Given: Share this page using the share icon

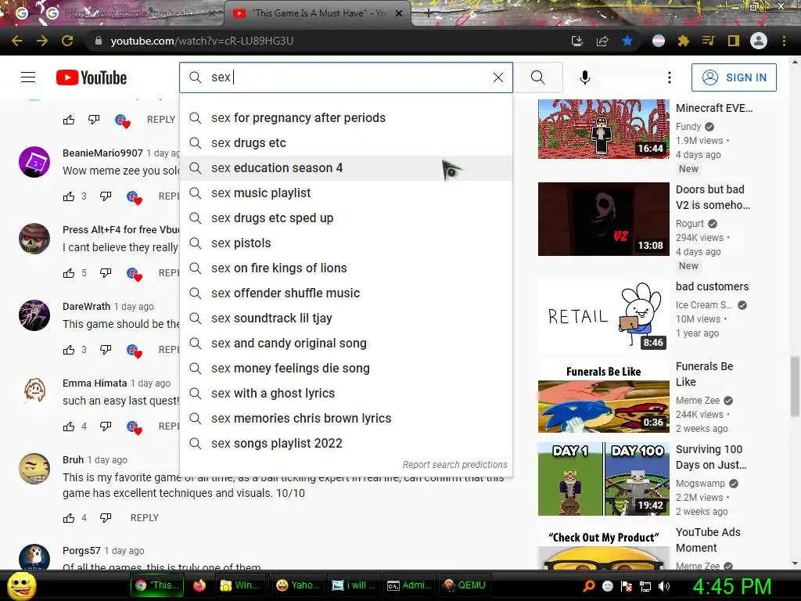Looking at the screenshot, I should 602,41.
